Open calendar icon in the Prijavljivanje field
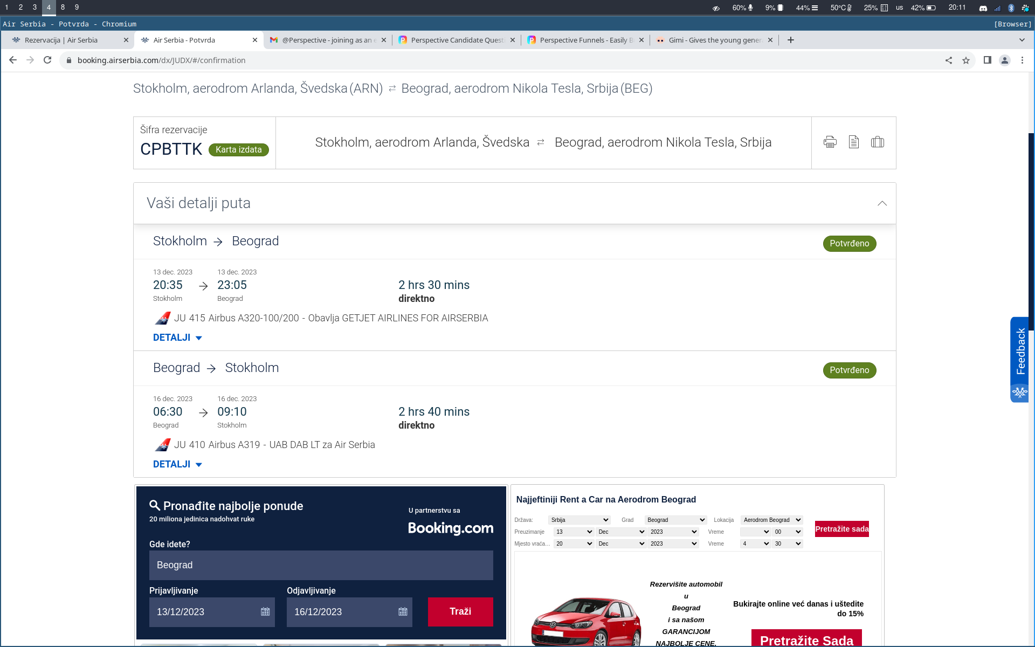1035x647 pixels. (x=265, y=612)
